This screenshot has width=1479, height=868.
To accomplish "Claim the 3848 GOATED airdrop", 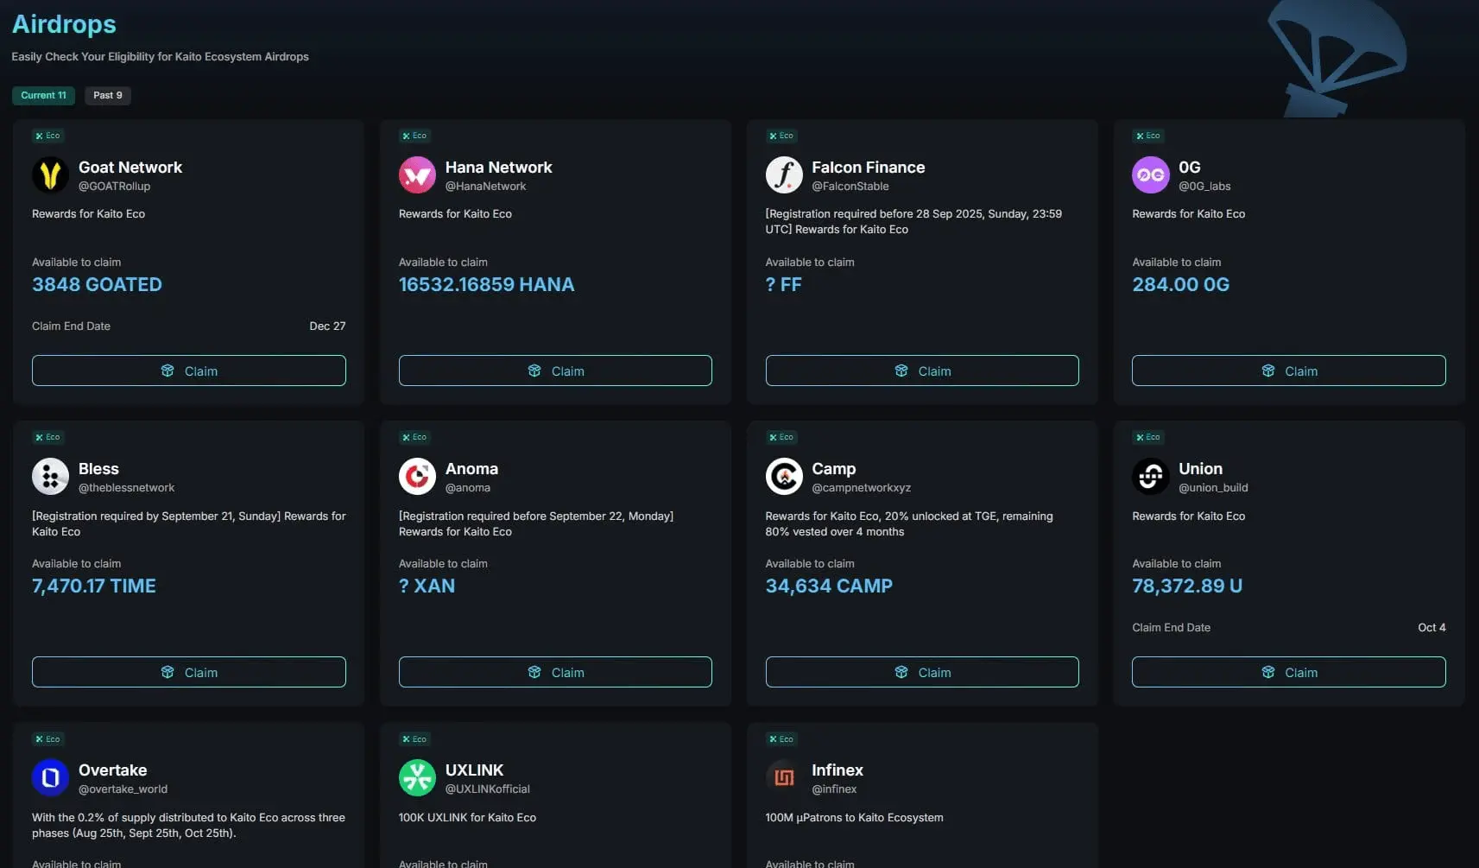I will 189,371.
